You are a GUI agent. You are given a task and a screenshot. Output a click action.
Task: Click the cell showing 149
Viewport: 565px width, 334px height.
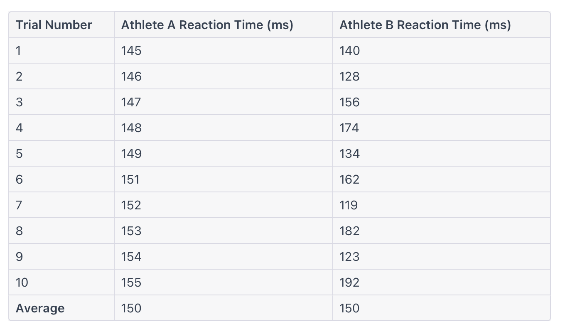click(x=224, y=154)
